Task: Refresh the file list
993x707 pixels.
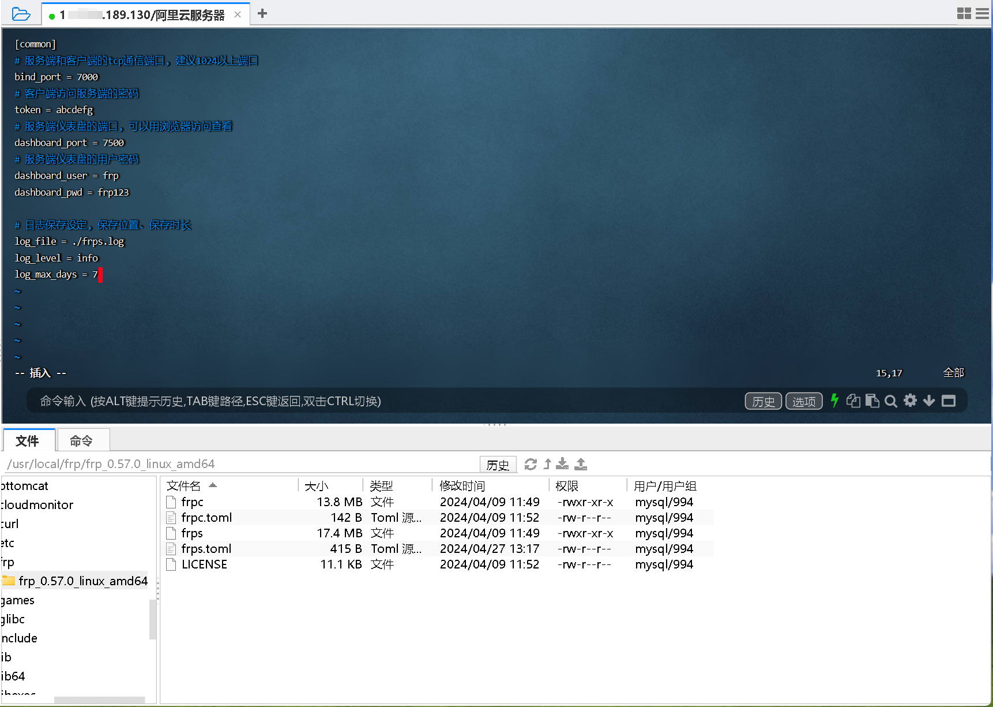Action: click(x=531, y=464)
